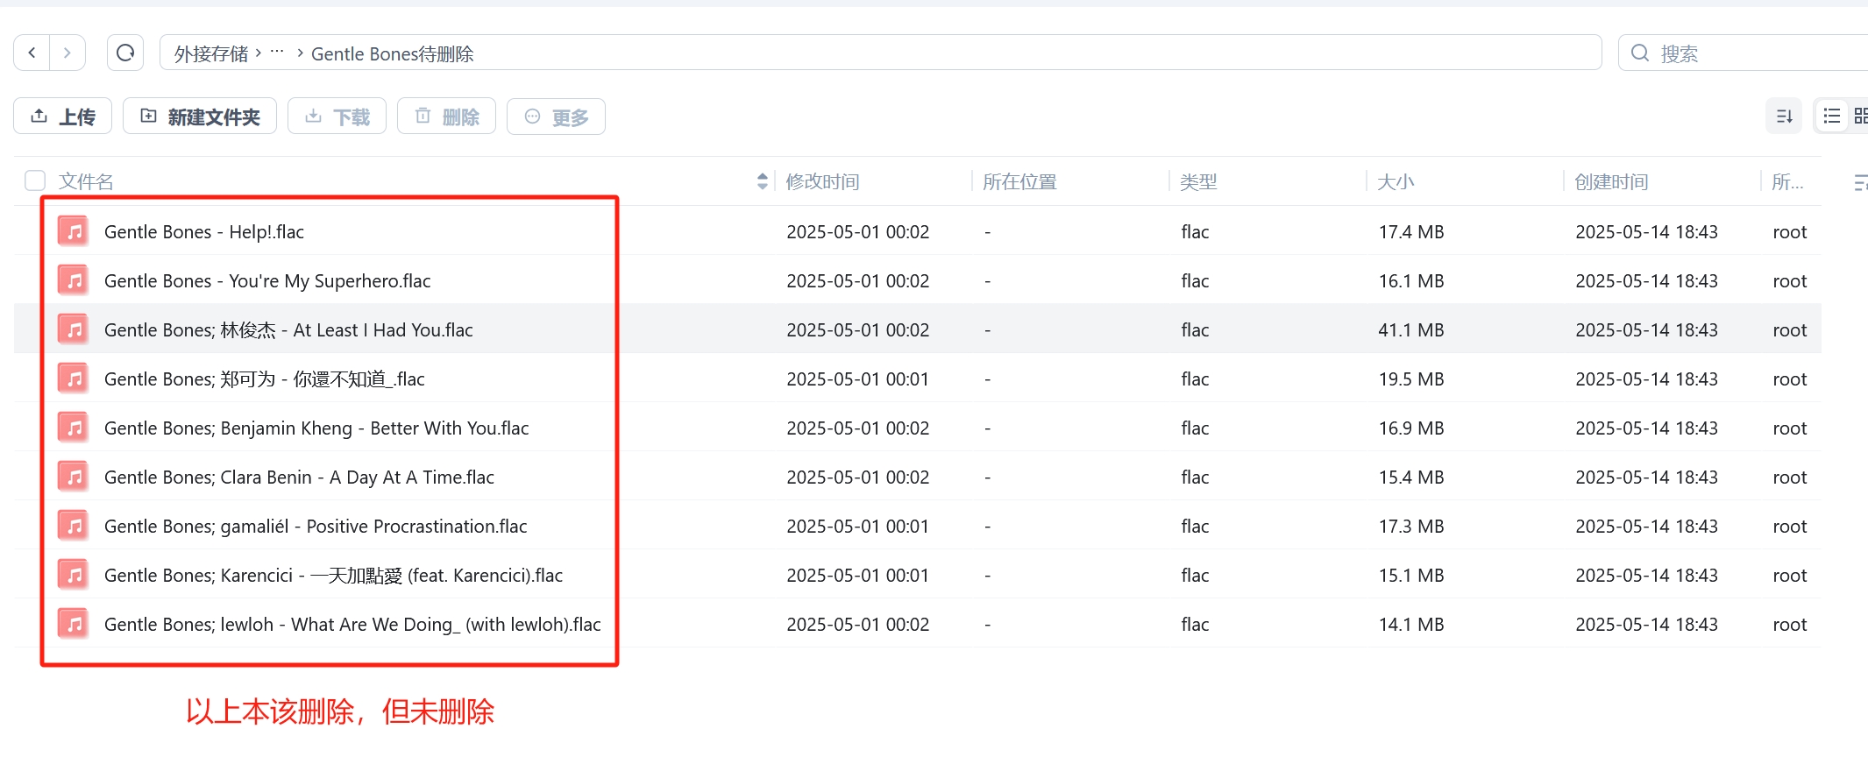Screen dimensions: 1868x757
Task: Switch to list view
Action: click(x=1832, y=117)
